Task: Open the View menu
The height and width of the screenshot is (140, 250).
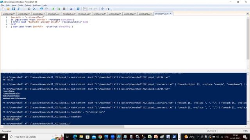Action: pos(14,5)
